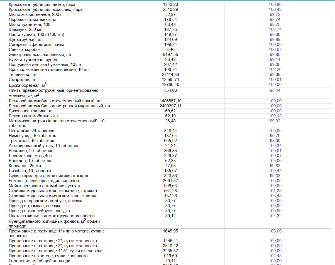The image size is (335, 265).
Task: Click 'Паста зубная, 100 г (100 мл)'
Action: pyautogui.click(x=37, y=34)
